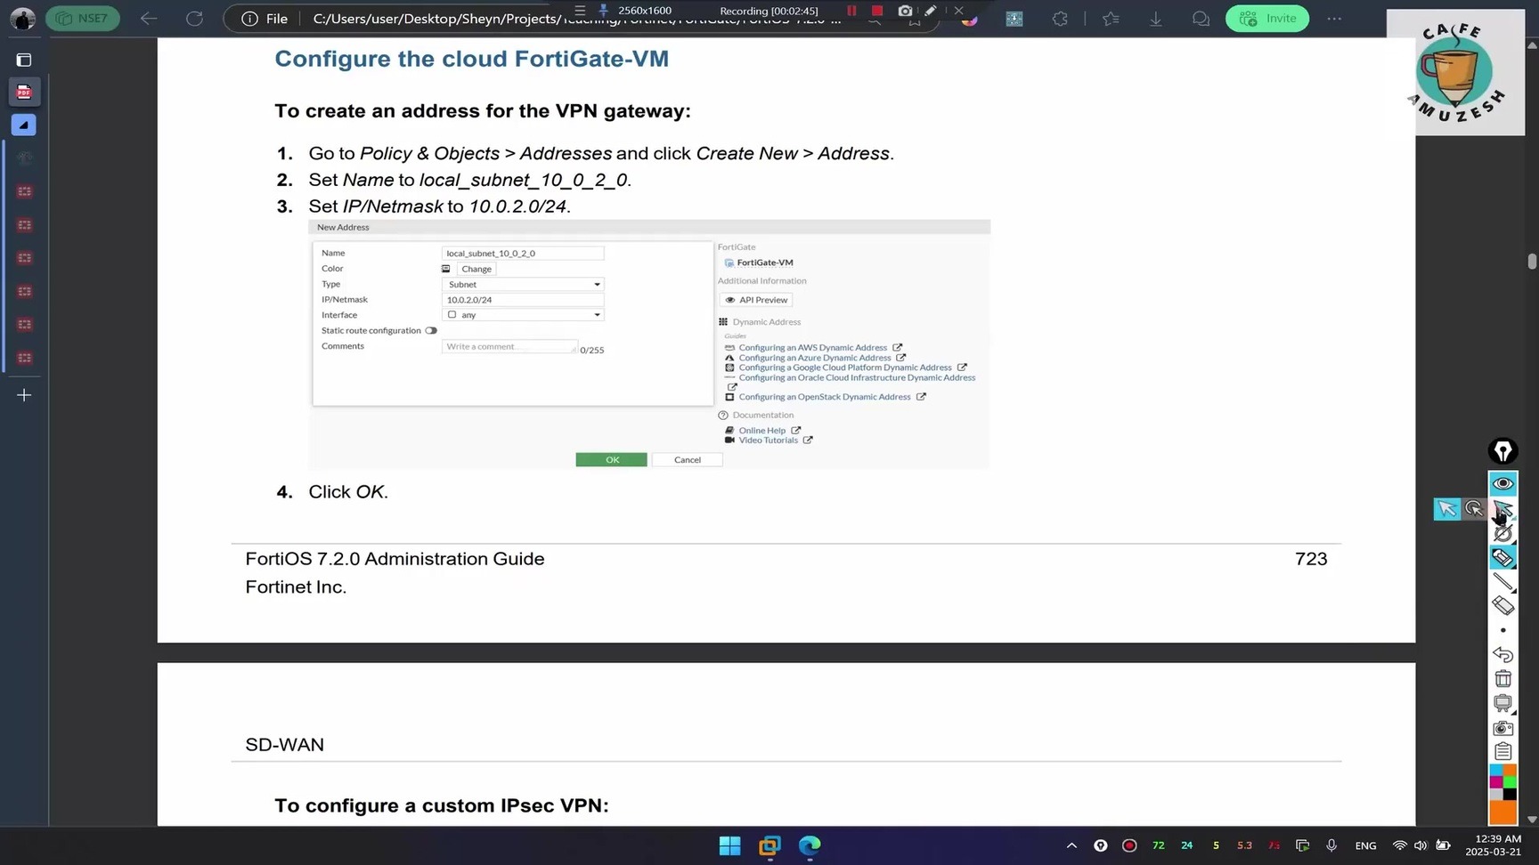Pick the magenta color swatch
This screenshot has height=865, width=1539.
click(x=1496, y=782)
